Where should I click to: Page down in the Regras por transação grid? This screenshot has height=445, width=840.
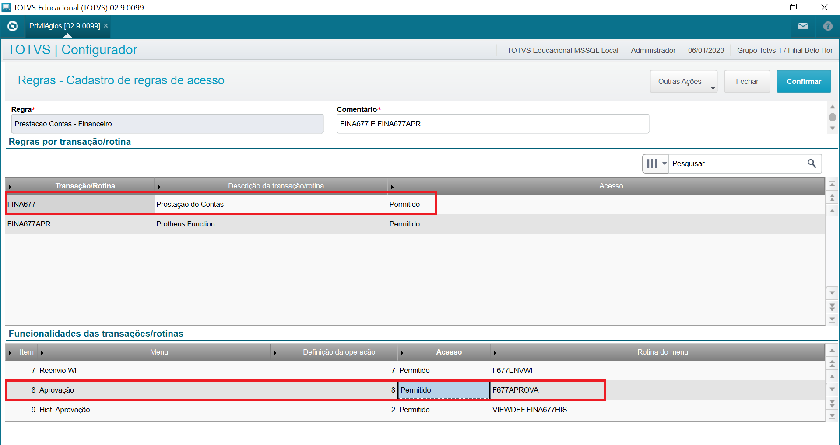click(x=832, y=306)
